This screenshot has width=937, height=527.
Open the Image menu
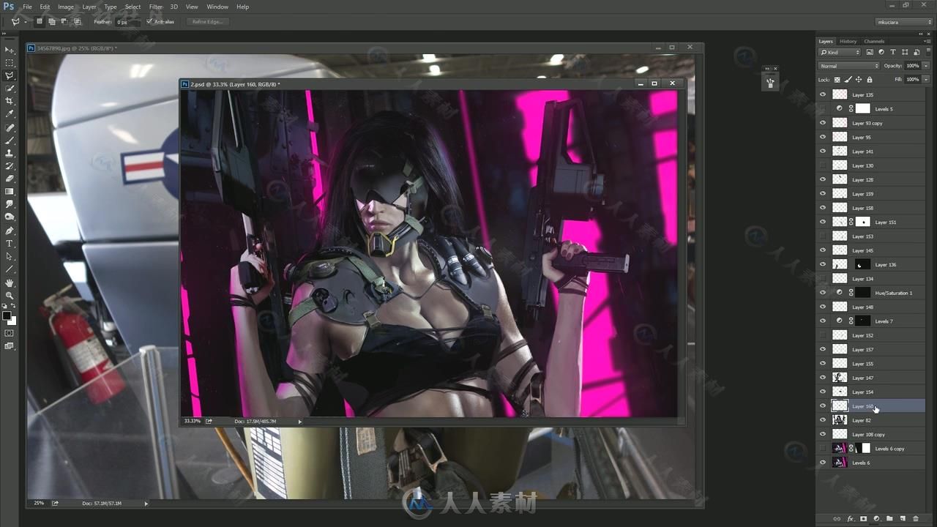point(66,7)
